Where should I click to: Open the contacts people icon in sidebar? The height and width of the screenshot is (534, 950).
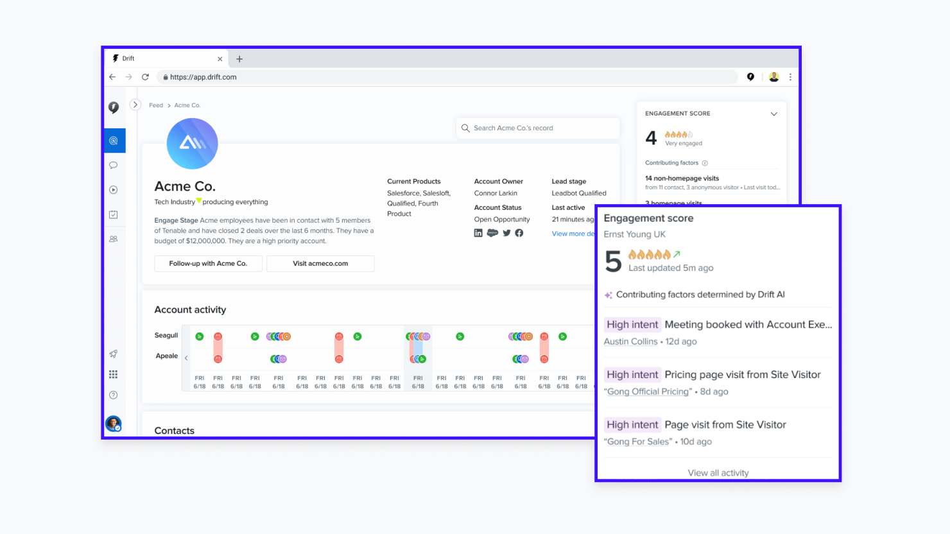[114, 239]
